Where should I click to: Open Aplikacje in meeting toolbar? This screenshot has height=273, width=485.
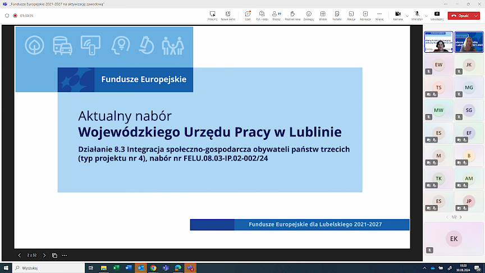click(x=365, y=16)
